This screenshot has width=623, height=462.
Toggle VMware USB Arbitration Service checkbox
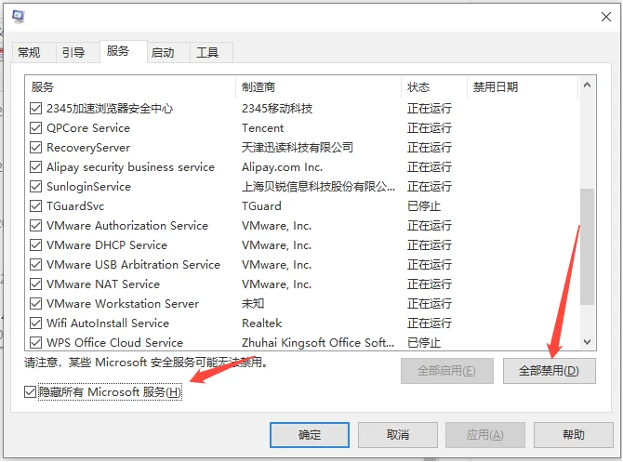(35, 264)
